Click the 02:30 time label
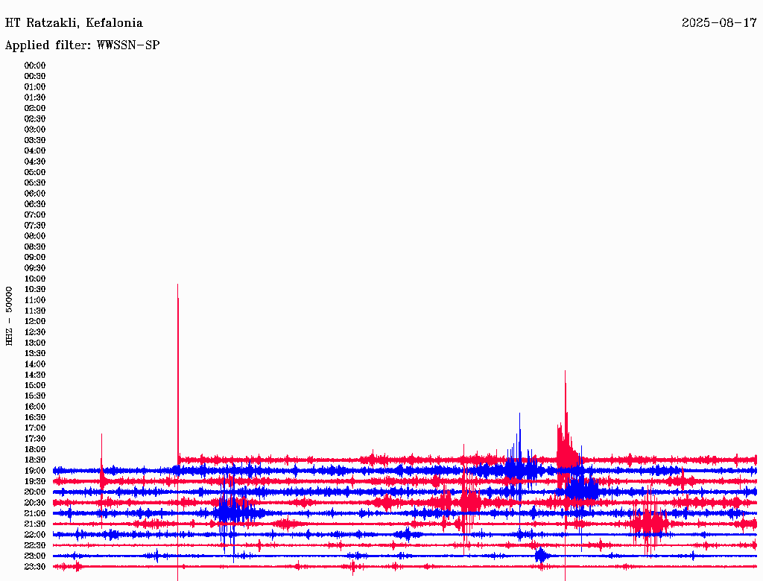This screenshot has width=763, height=581. pos(35,119)
